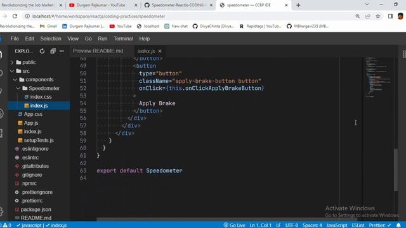Select Speedometer index.js in tree

pyautogui.click(x=39, y=106)
